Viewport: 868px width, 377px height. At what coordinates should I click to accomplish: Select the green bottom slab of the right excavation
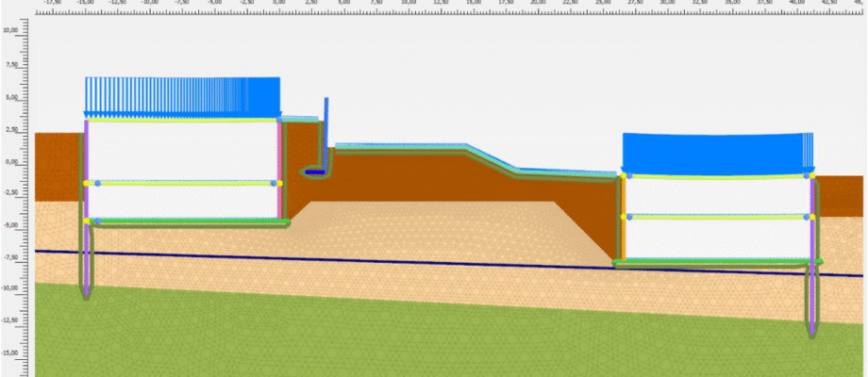click(720, 261)
